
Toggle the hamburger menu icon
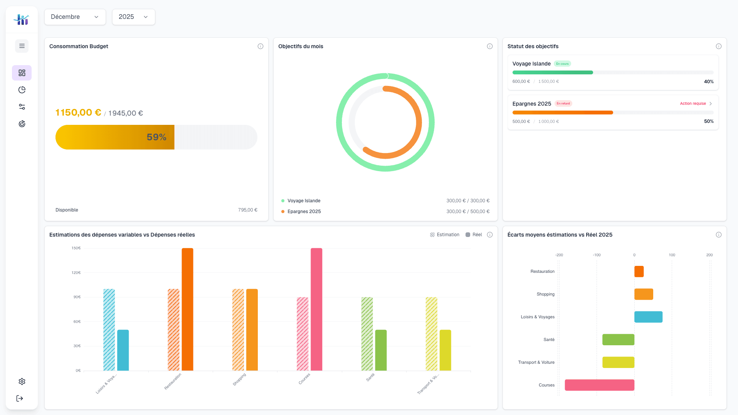(22, 46)
